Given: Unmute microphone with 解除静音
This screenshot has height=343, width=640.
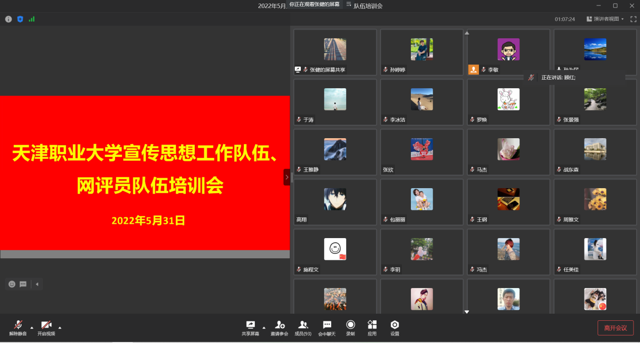Looking at the screenshot, I should point(18,328).
